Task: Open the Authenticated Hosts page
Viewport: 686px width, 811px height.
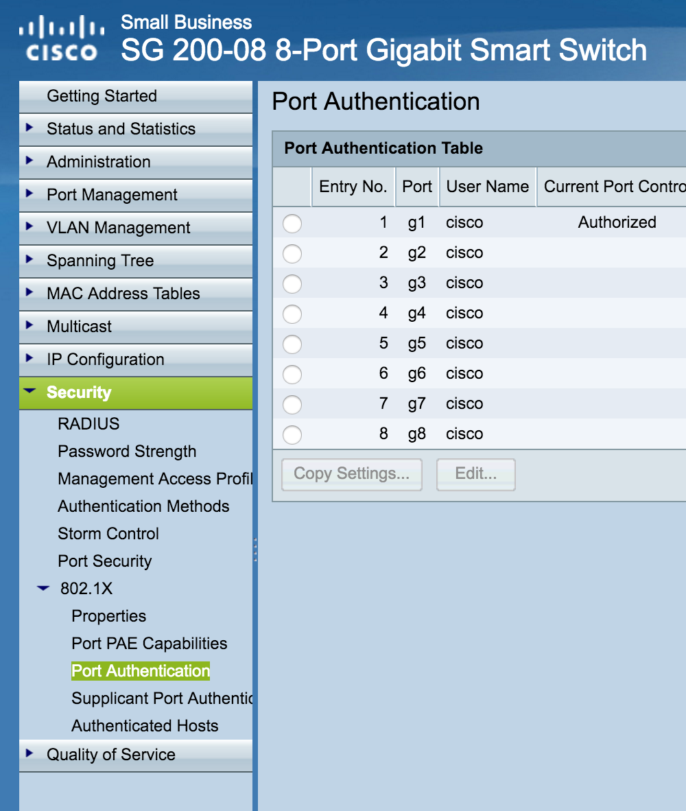Action: 144,726
